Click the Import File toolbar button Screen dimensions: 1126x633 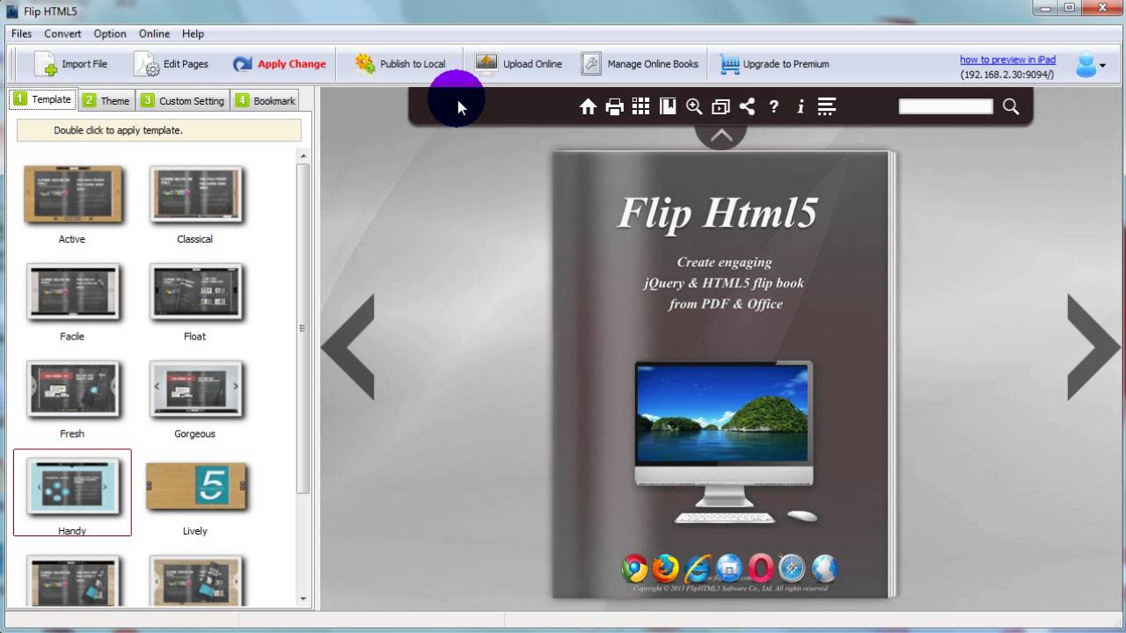pyautogui.click(x=71, y=64)
